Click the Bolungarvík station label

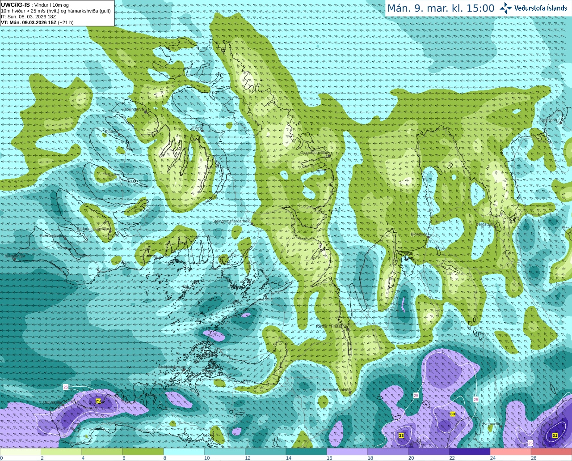tap(134, 109)
